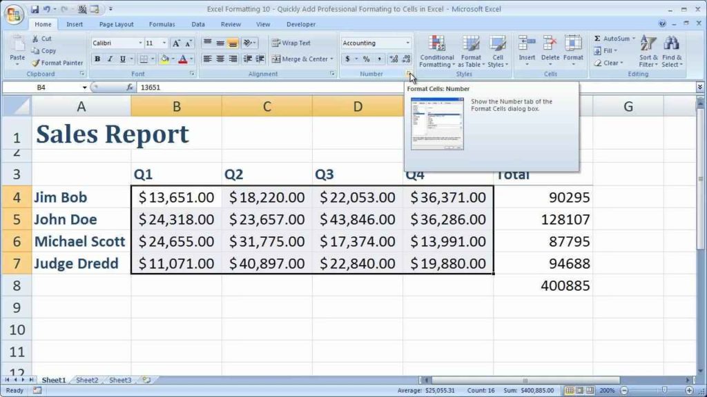707x397 pixels.
Task: Switch to the Formulas ribbon tab
Action: 162,23
